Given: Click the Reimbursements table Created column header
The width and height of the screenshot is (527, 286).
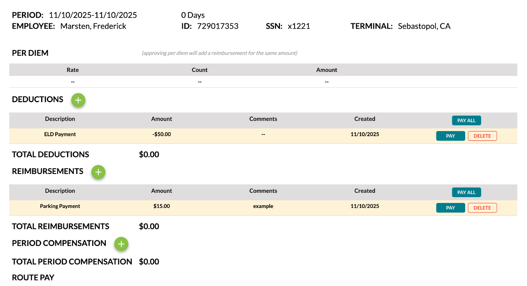Looking at the screenshot, I should 365,191.
